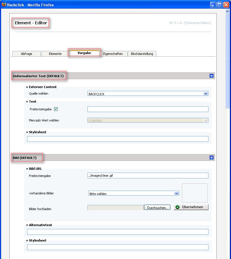Collapse the Bild (DEFAULT) section
Image resolution: width=231 pixels, height=259 pixels.
211,158
